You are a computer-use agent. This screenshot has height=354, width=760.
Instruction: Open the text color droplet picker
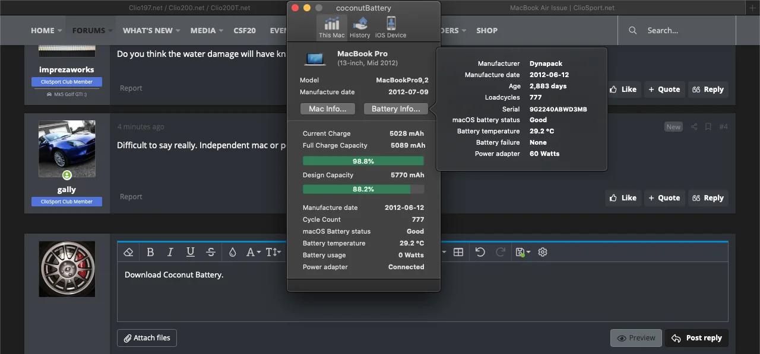(x=233, y=252)
